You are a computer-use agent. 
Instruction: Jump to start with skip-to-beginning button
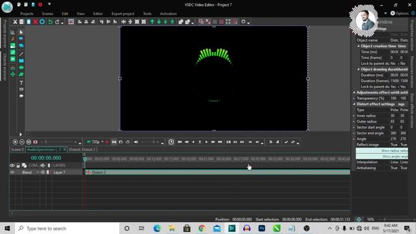click(x=179, y=142)
